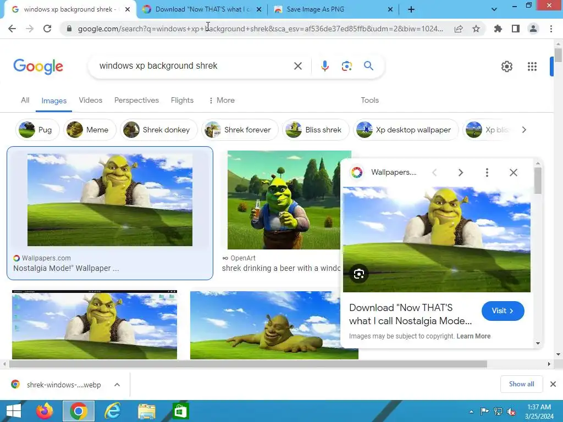Open the Microsoft Store taskbar icon

pos(180,411)
